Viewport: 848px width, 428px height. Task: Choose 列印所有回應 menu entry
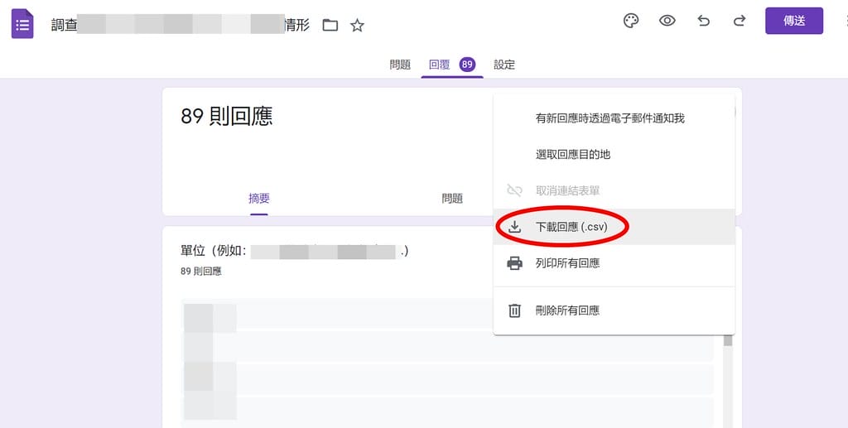click(614, 263)
